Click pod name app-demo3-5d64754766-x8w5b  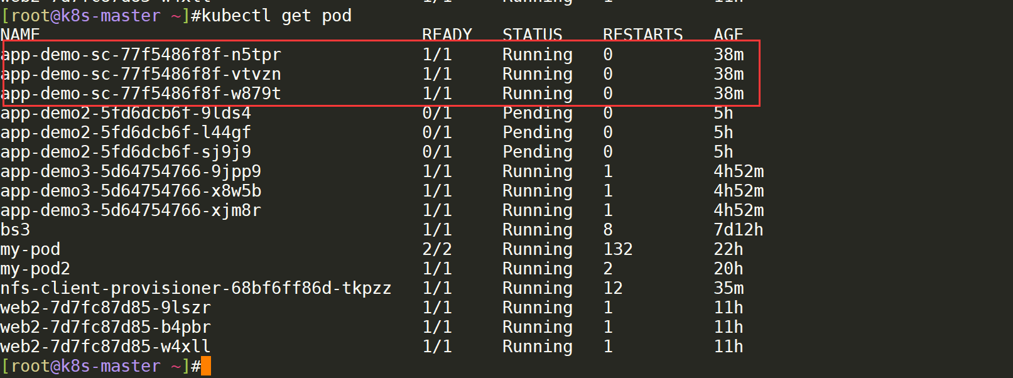[131, 191]
